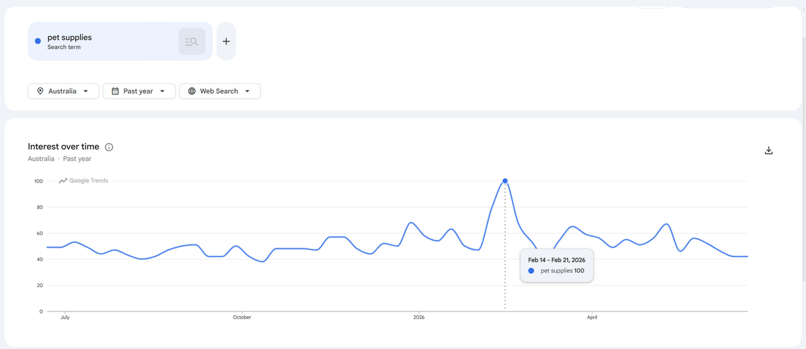
Task: Click the Australia · Past year subtitle
Action: click(x=60, y=159)
